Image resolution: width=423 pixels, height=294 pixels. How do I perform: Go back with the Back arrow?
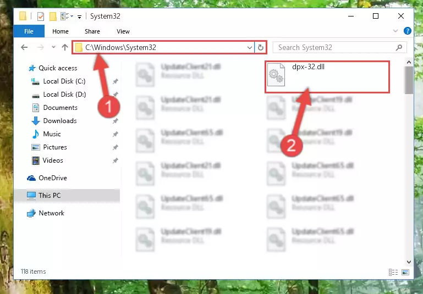click(24, 47)
